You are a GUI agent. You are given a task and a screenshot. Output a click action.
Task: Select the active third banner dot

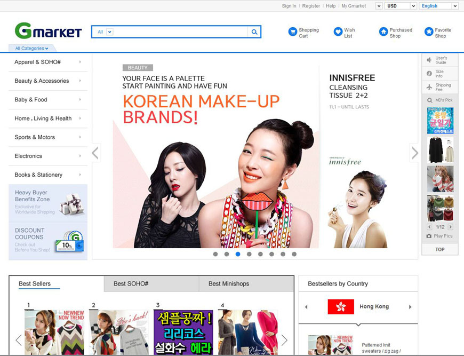238,254
